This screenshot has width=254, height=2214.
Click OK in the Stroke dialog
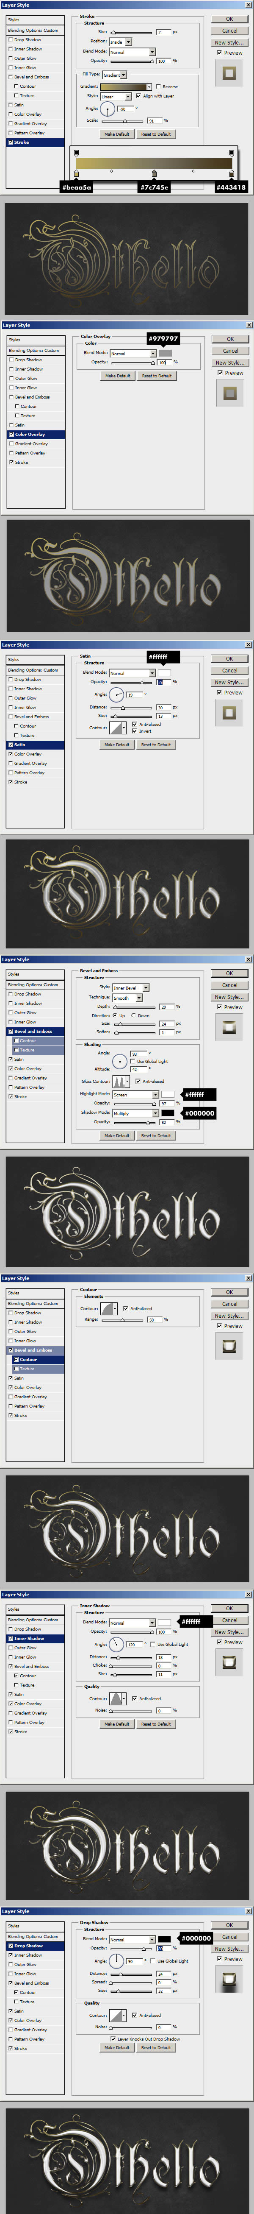229,19
